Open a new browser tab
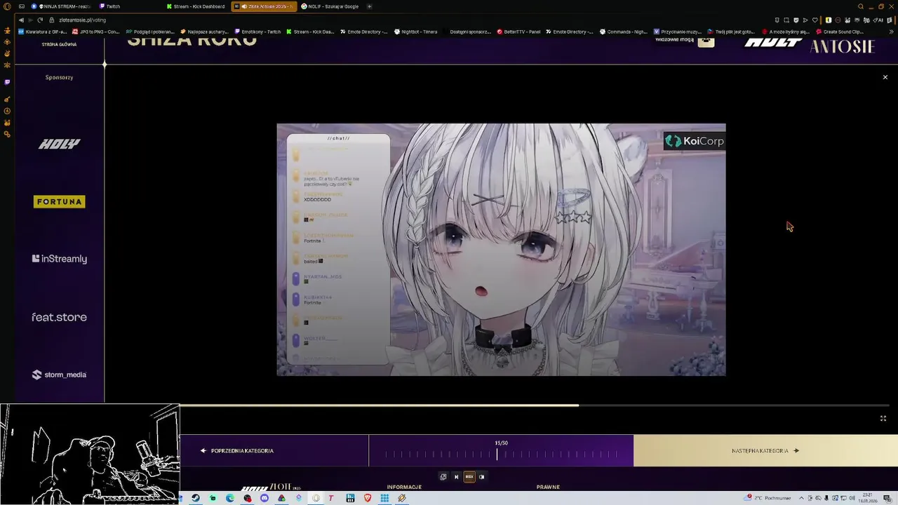 369,6
